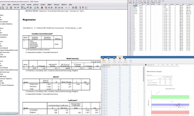
Task: Open the Graphs menu in SPSS Viewer
Action: click(x=43, y=5)
